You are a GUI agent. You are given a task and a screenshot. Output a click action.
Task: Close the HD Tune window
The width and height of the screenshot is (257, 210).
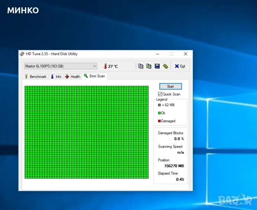185,54
